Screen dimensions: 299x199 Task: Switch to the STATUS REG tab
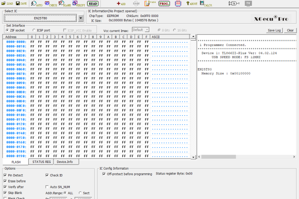42,162
